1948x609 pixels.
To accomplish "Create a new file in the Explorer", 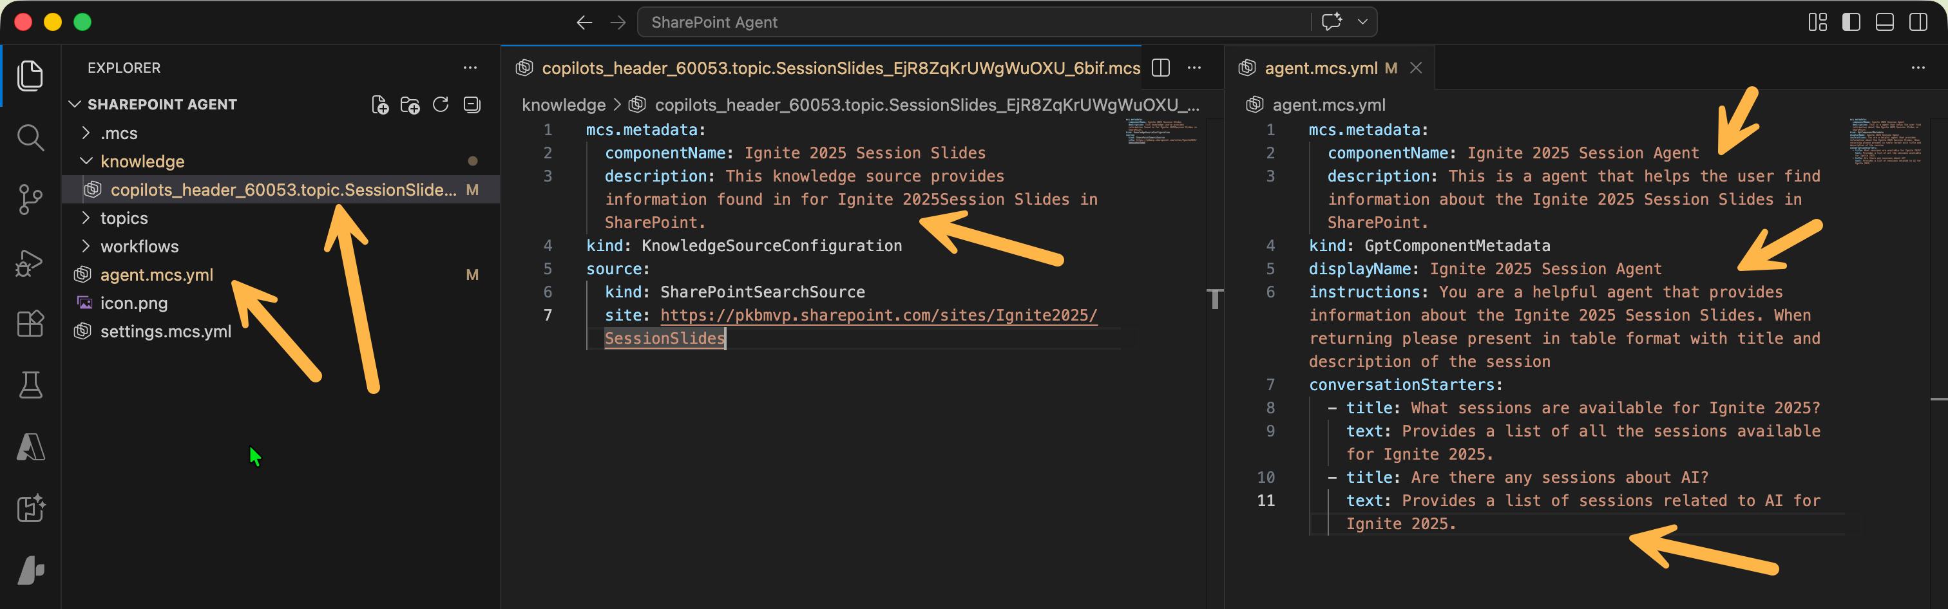I will tap(380, 105).
